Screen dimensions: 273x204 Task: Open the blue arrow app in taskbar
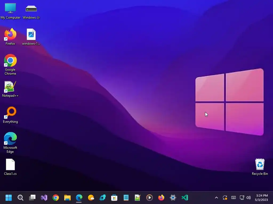click(103, 198)
